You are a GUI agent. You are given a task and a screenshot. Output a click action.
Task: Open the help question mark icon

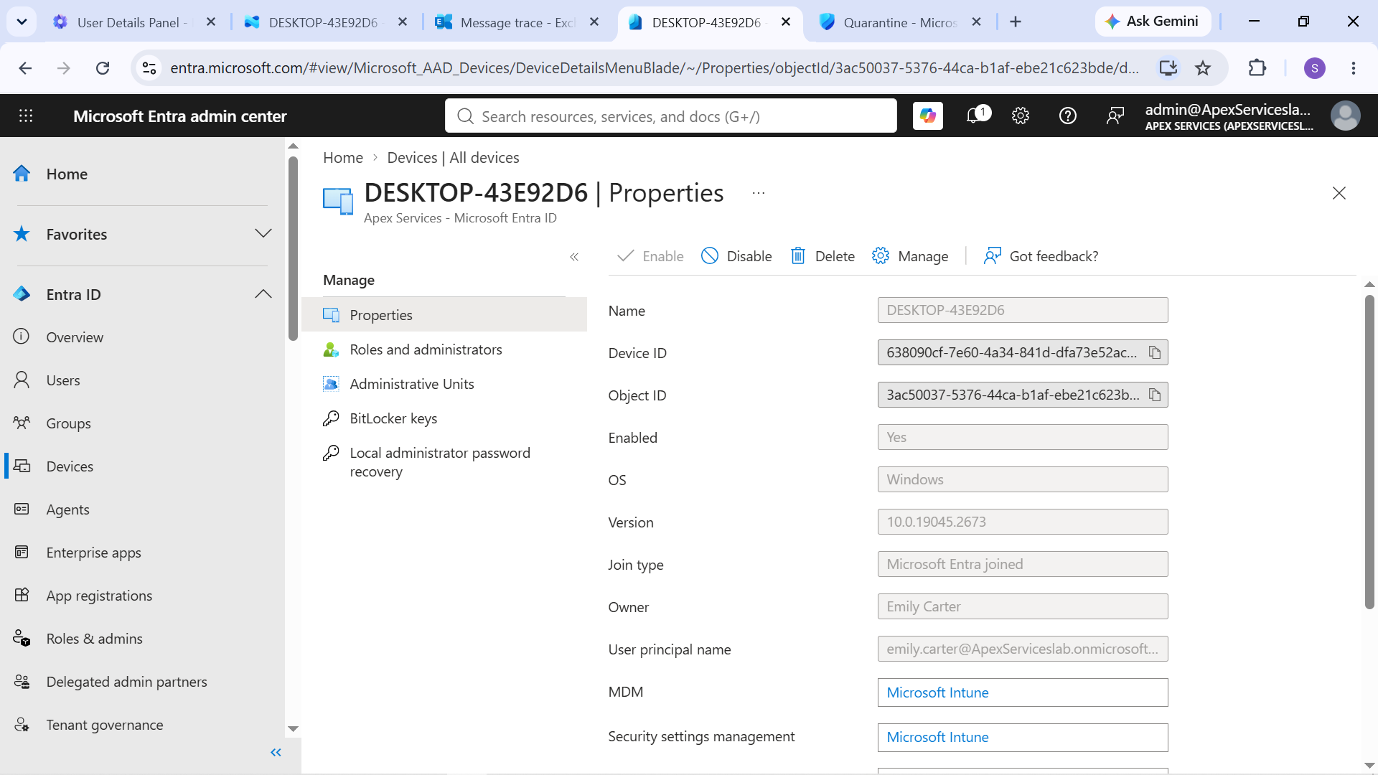click(1068, 116)
